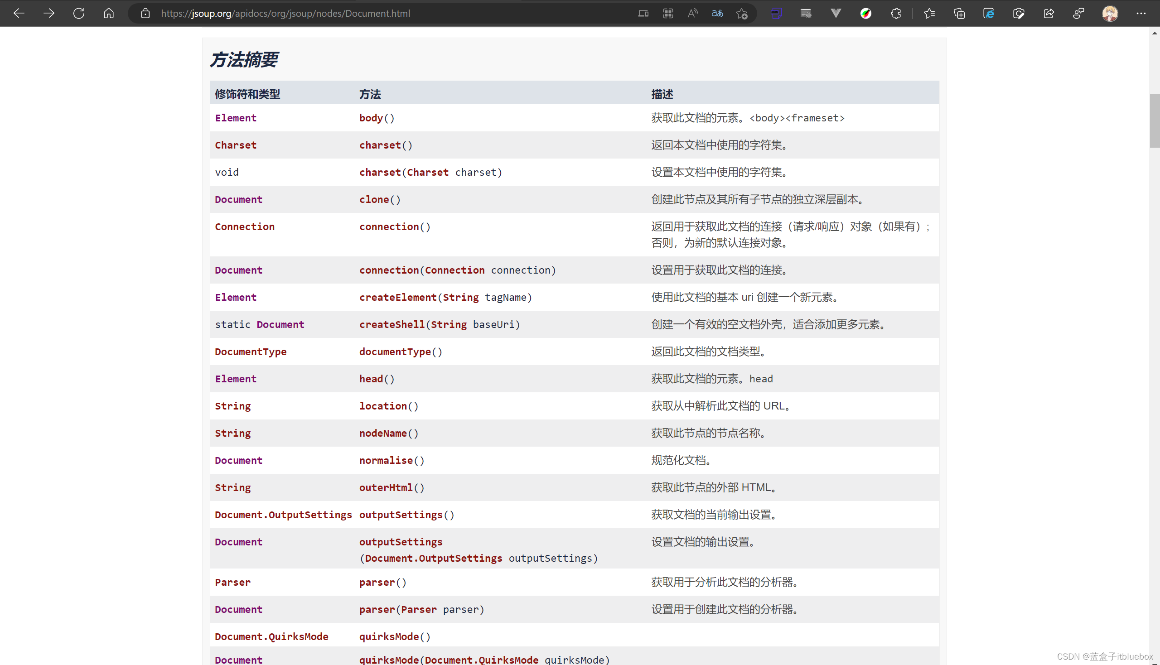Reload the page with refresh icon

pos(78,13)
